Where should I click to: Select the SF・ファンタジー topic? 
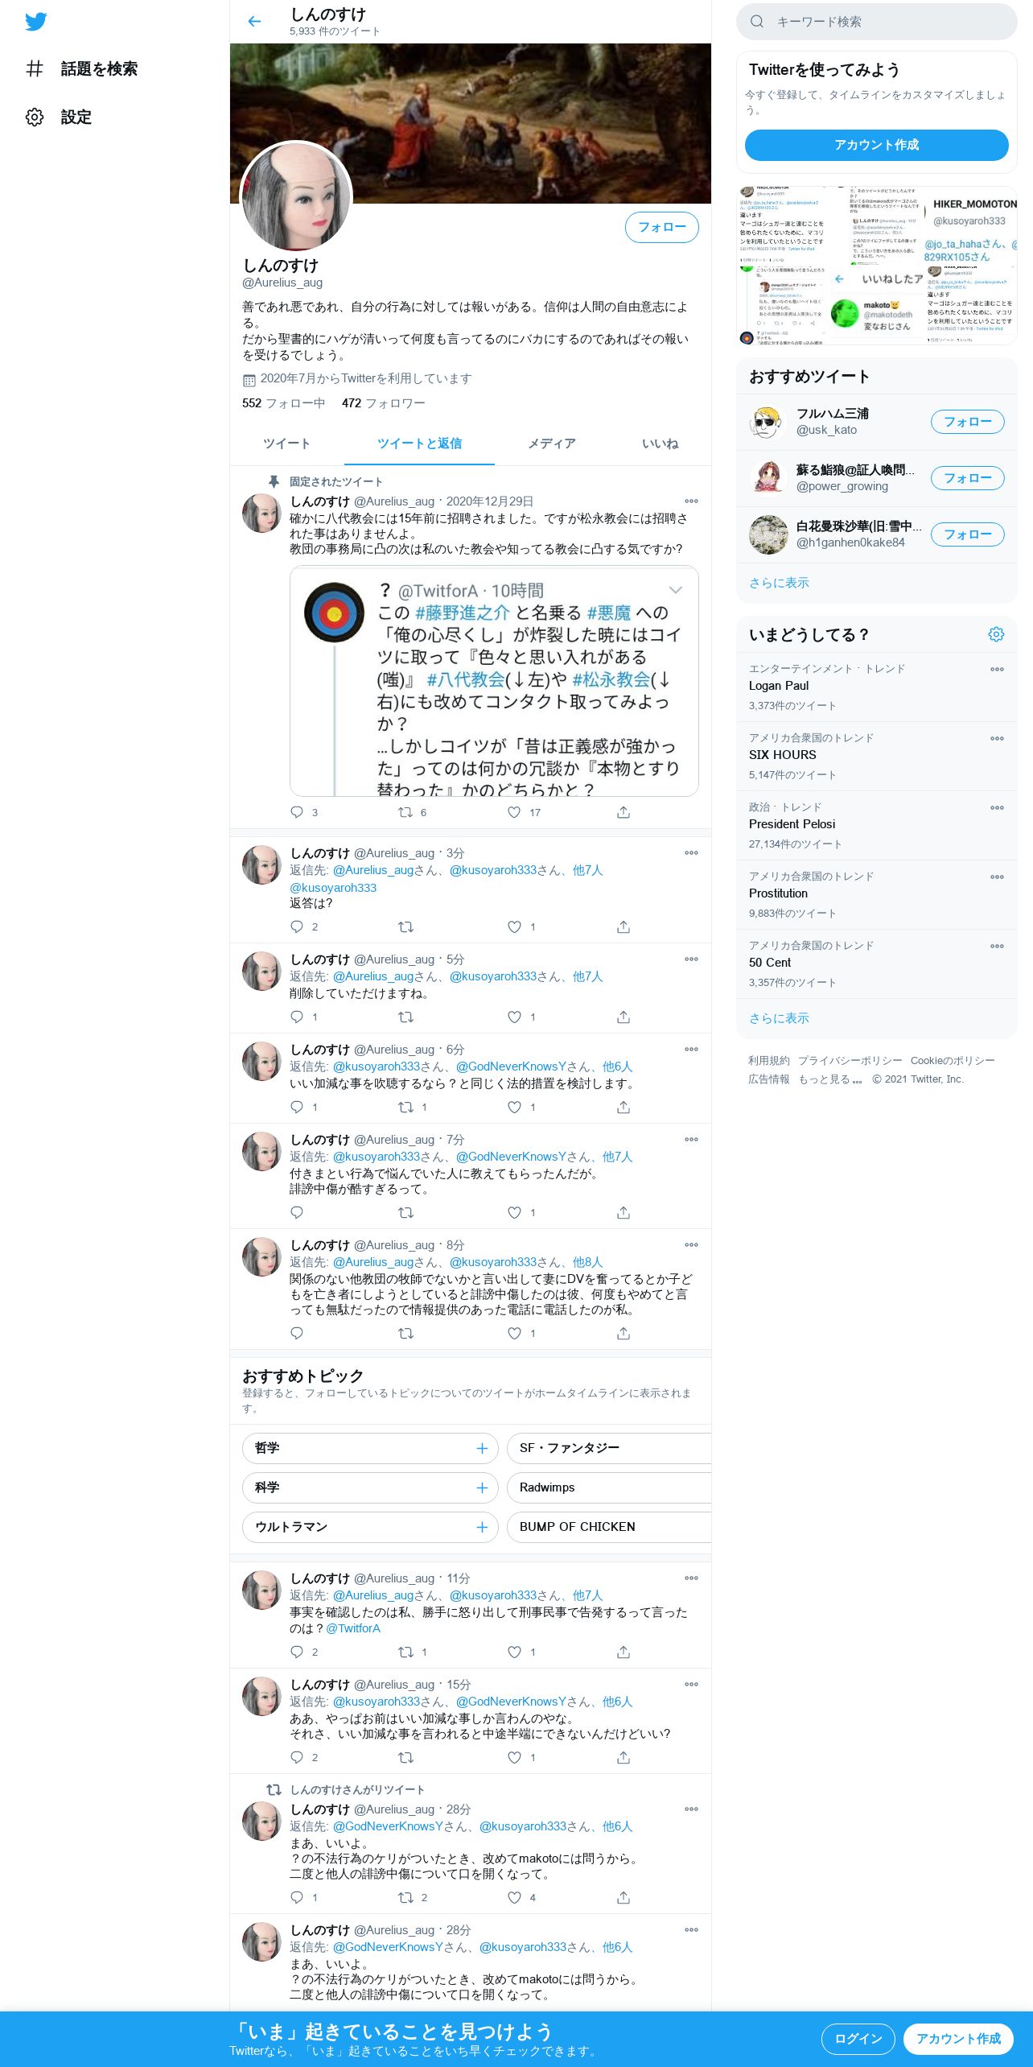(x=609, y=1448)
